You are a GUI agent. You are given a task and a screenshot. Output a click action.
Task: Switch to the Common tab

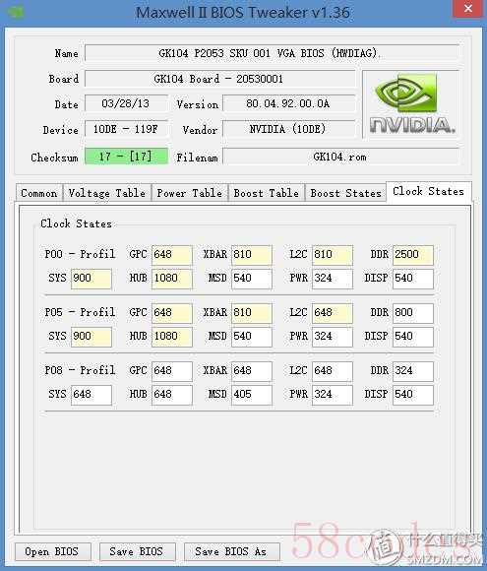(39, 193)
